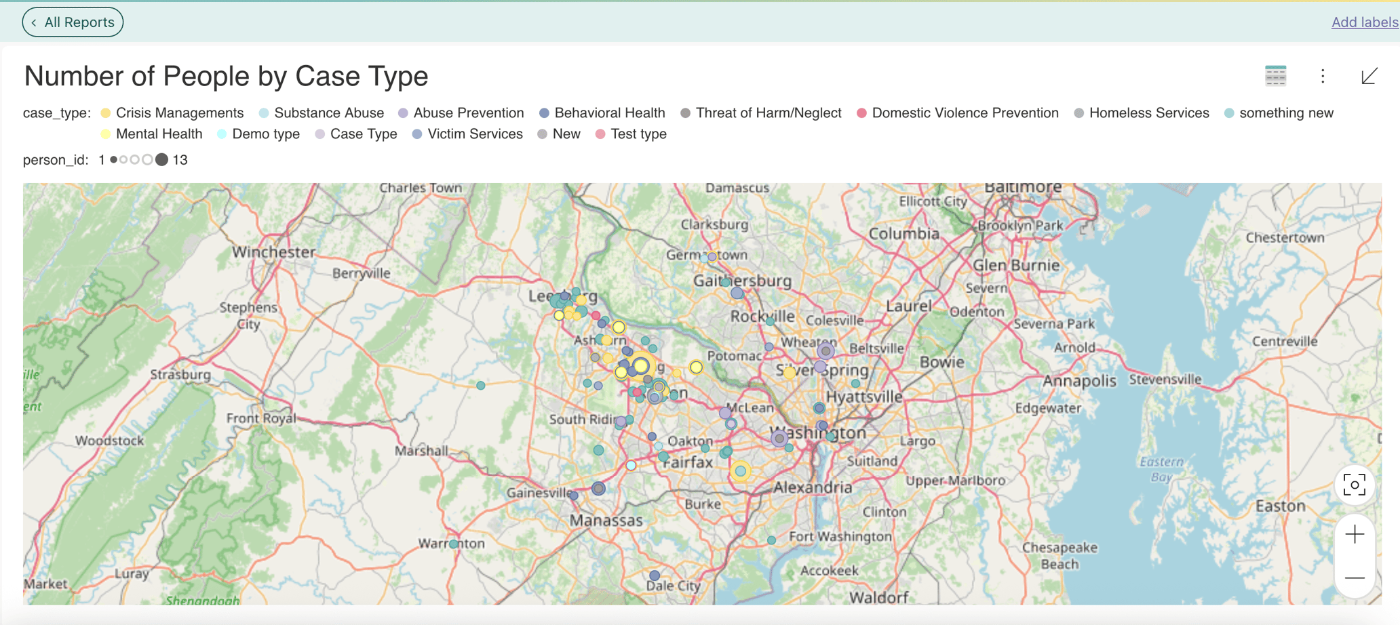
Task: Click the Add labels link
Action: [x=1363, y=22]
